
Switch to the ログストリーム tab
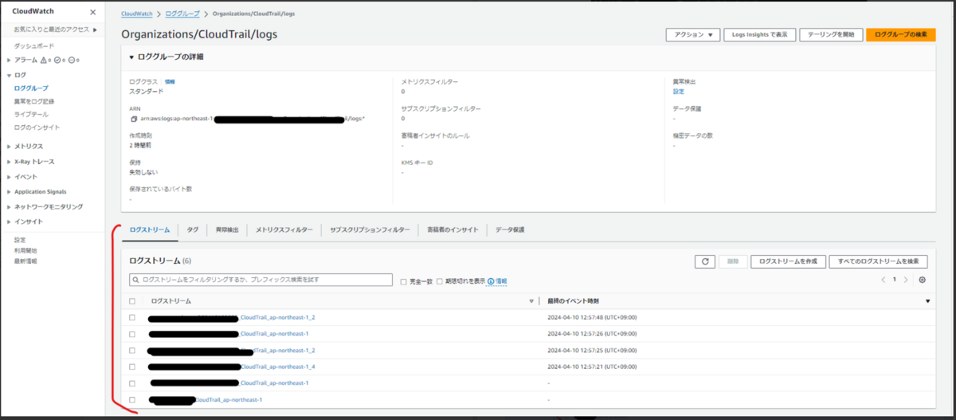click(150, 230)
